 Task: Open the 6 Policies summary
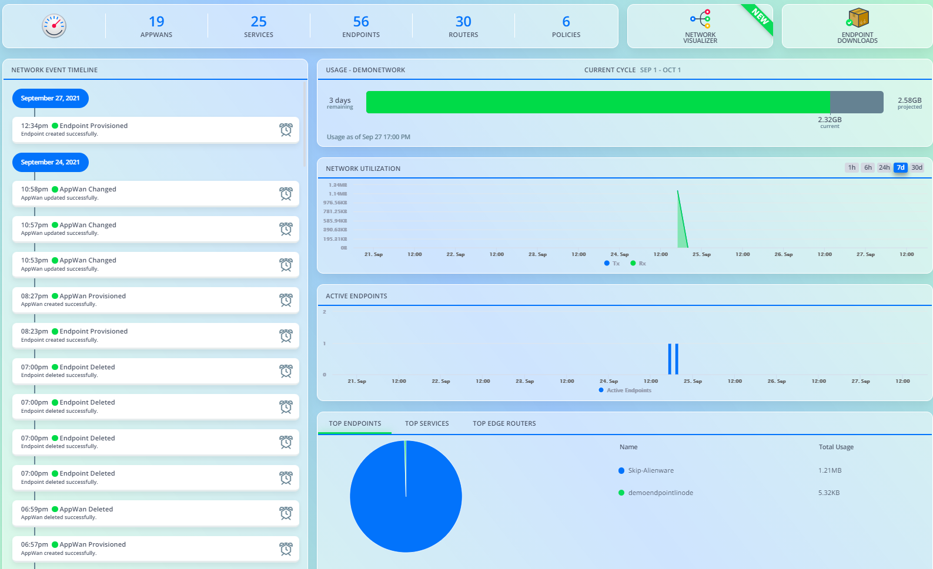click(566, 26)
